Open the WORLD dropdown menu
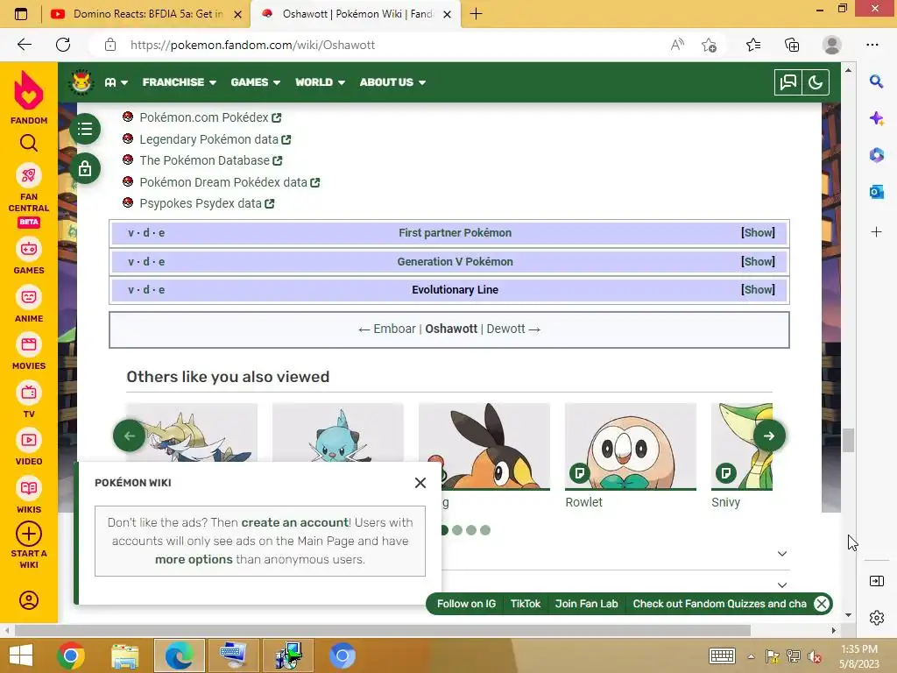Screen dimensions: 897x673 pyautogui.click(x=321, y=82)
